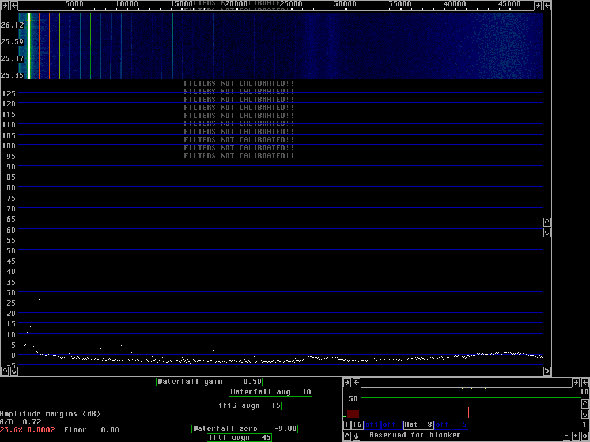Select the fft3 avgn 15 field
Viewport: 590px width, 442px height.
click(x=249, y=406)
